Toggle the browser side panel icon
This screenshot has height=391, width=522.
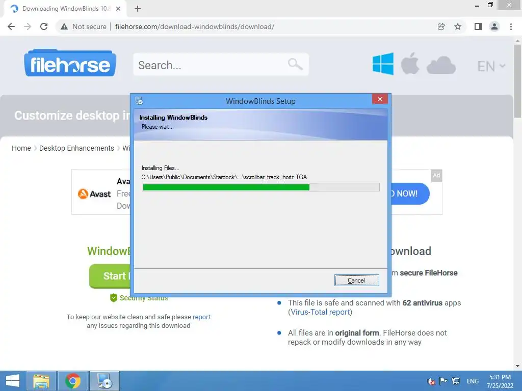pyautogui.click(x=478, y=26)
